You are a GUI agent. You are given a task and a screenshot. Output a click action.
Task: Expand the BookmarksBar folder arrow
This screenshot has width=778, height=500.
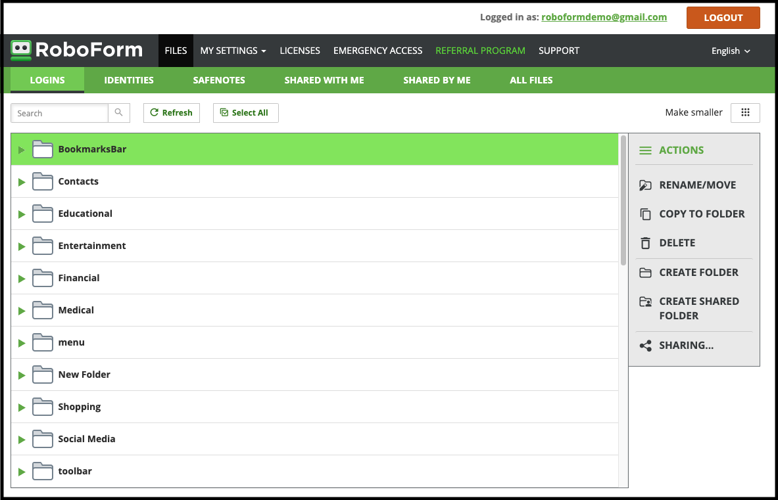[x=21, y=150]
